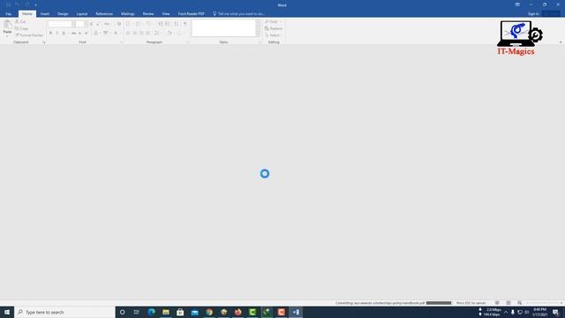Click the Justify alignment icon
The width and height of the screenshot is (565, 318).
[147, 34]
